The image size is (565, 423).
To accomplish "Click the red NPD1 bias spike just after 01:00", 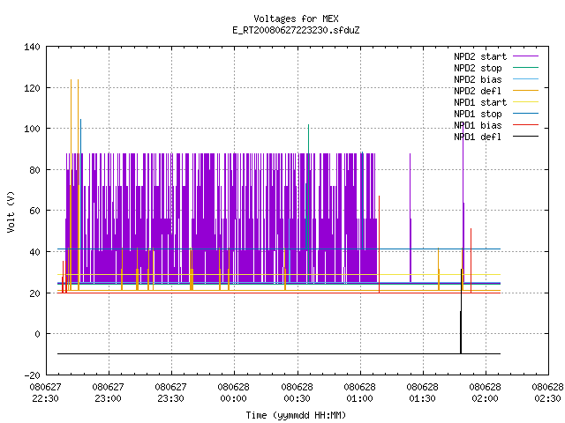I will [379, 245].
